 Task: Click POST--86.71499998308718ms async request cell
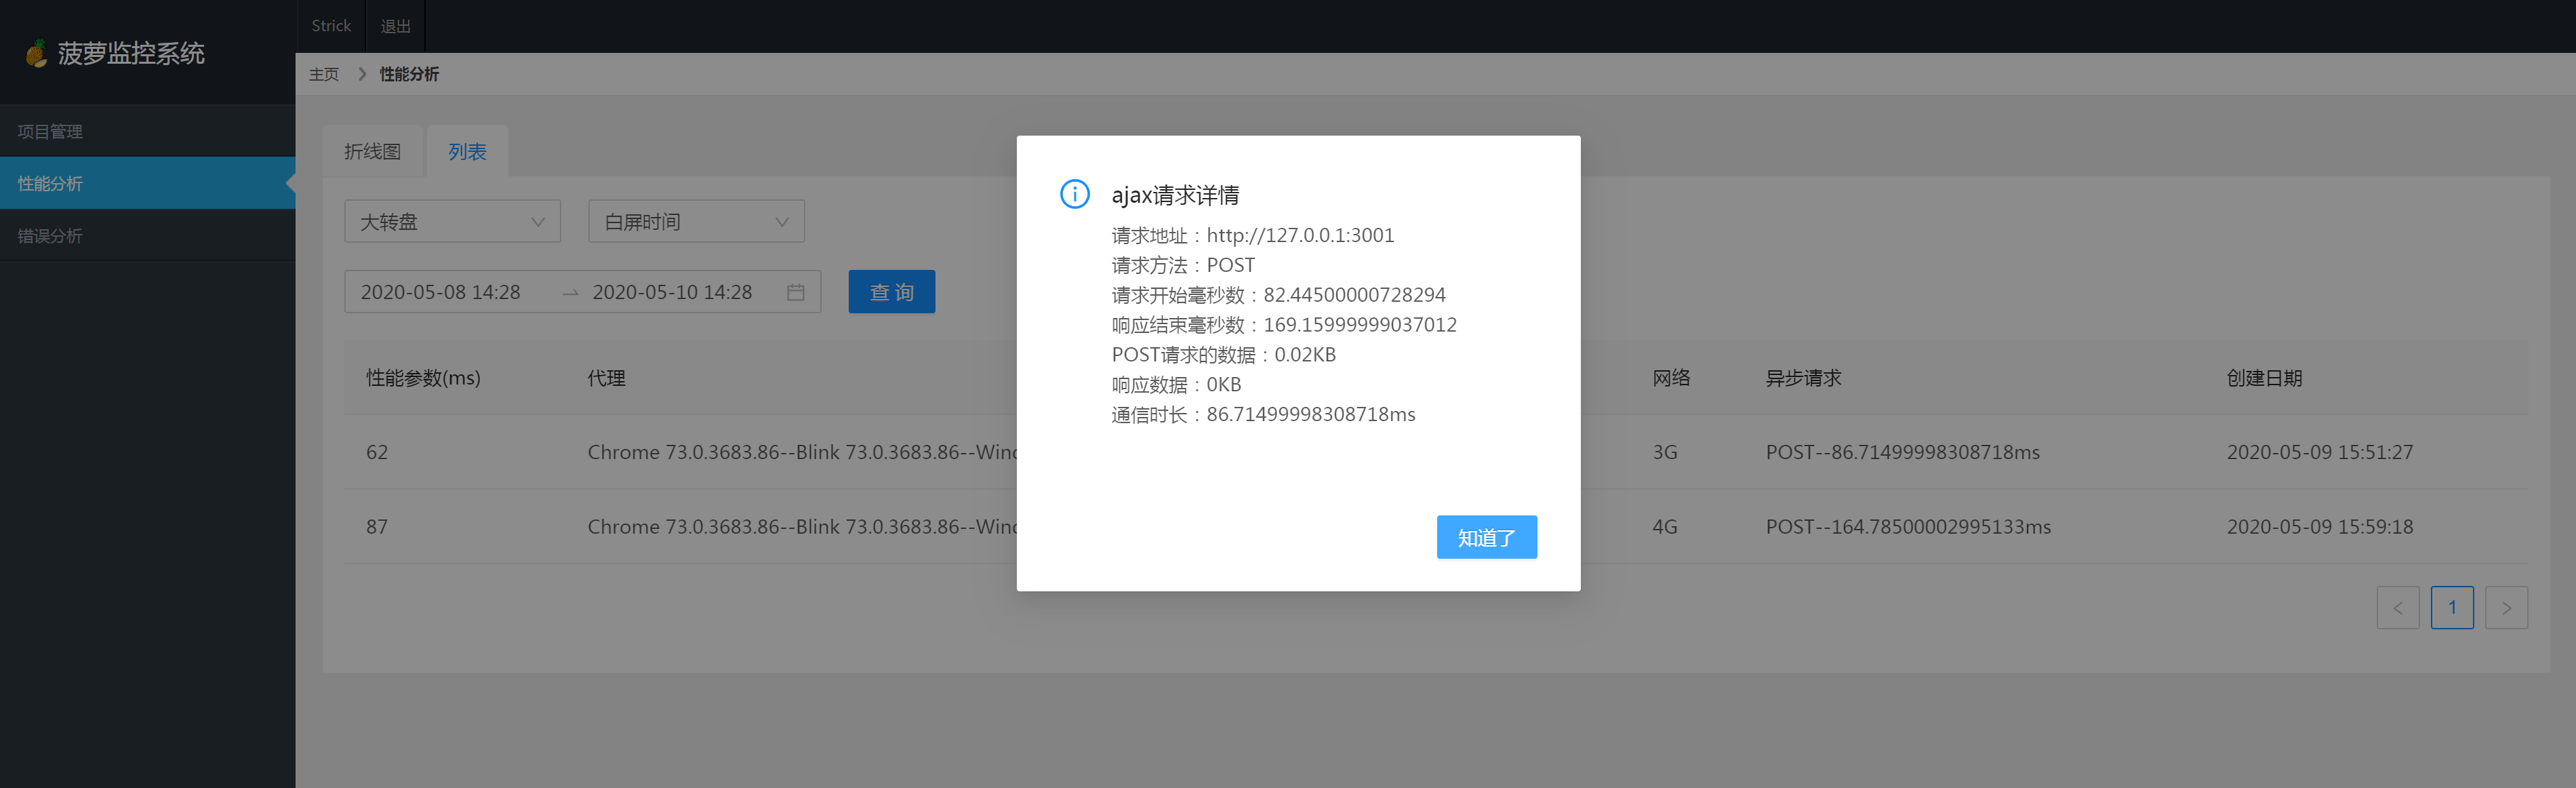[1902, 452]
